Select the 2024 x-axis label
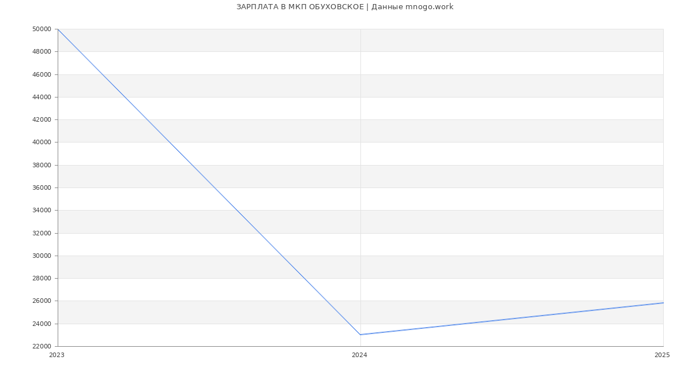This screenshot has height=375, width=692. [x=359, y=355]
